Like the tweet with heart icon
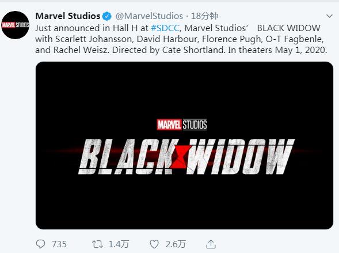This screenshot has width=339, height=253. (154, 244)
